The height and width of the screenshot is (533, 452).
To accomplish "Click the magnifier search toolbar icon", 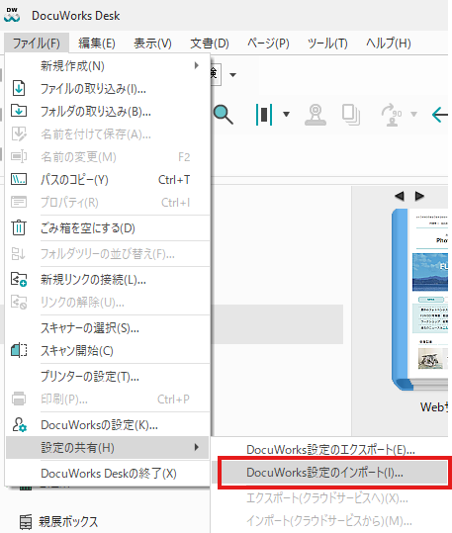I will (224, 115).
